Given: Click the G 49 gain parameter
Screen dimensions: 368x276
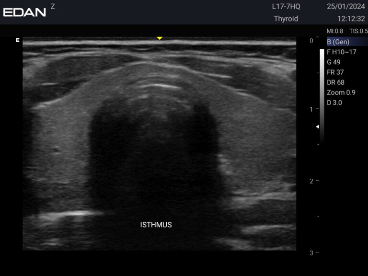Looking at the screenshot, I should coord(333,62).
